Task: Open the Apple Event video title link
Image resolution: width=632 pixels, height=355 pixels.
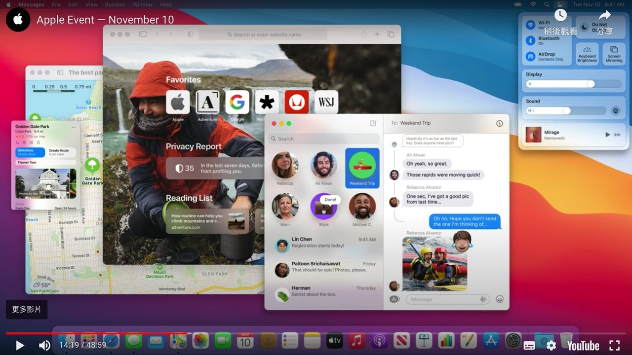Action: coord(105,20)
